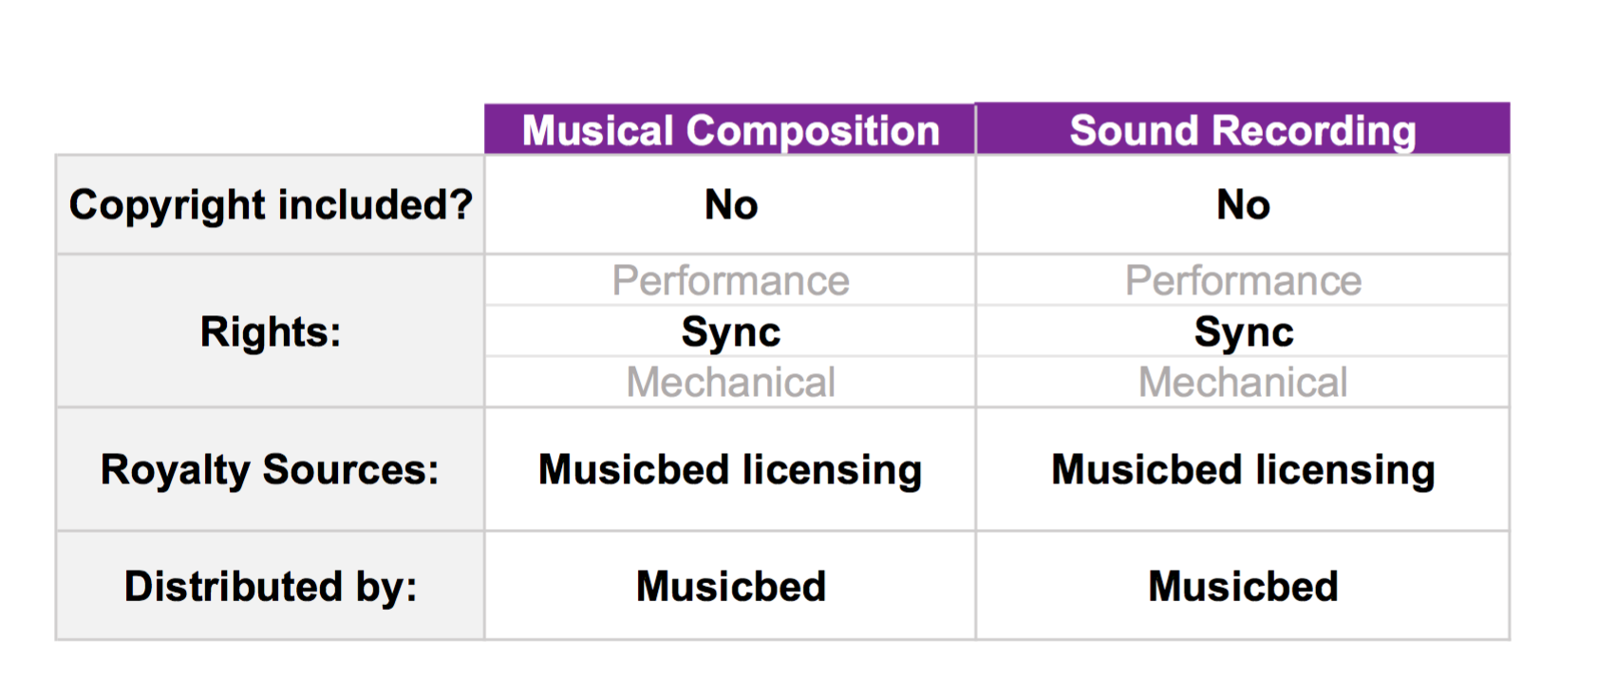The height and width of the screenshot is (697, 1597).
Task: Click the Musical Composition column header
Action: 730,130
